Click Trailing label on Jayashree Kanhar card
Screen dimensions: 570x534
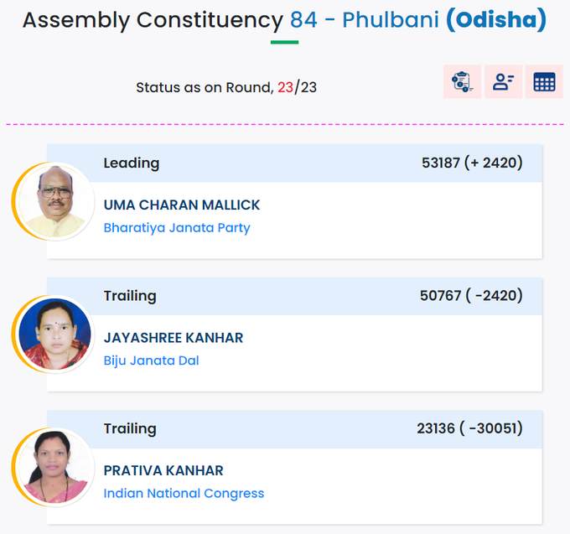click(130, 296)
